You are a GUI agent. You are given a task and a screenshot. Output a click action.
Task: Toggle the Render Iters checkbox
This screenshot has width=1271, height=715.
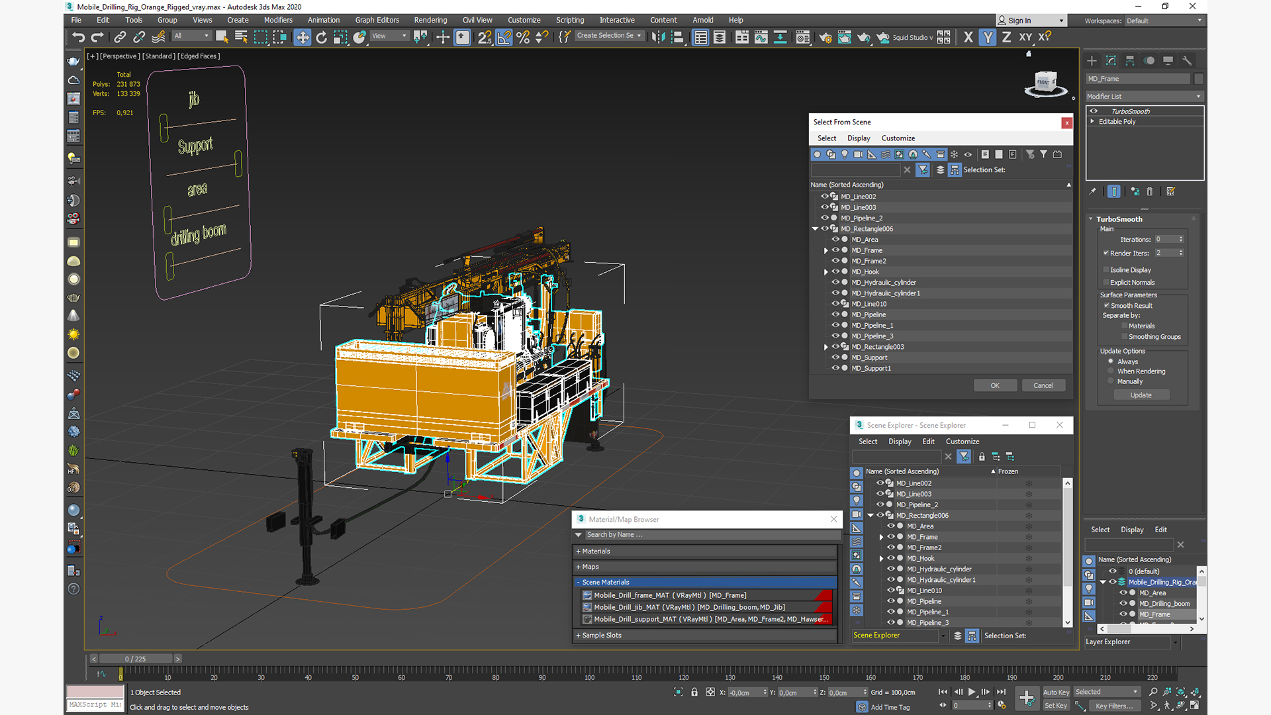point(1106,253)
